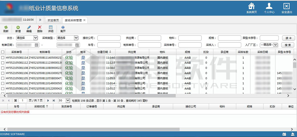Open the 详细 details icon
Image resolution: width=297 pixels, height=137 pixels.
[51, 27]
